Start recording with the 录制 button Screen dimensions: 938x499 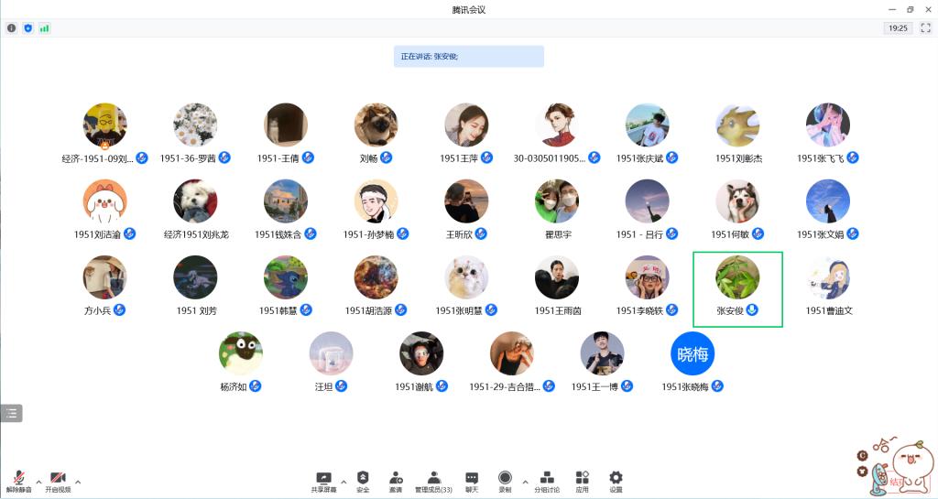(x=505, y=480)
